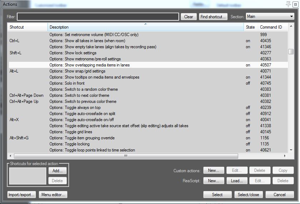The width and height of the screenshot is (300, 204).
Task: Open Import/export options
Action: click(x=21, y=195)
